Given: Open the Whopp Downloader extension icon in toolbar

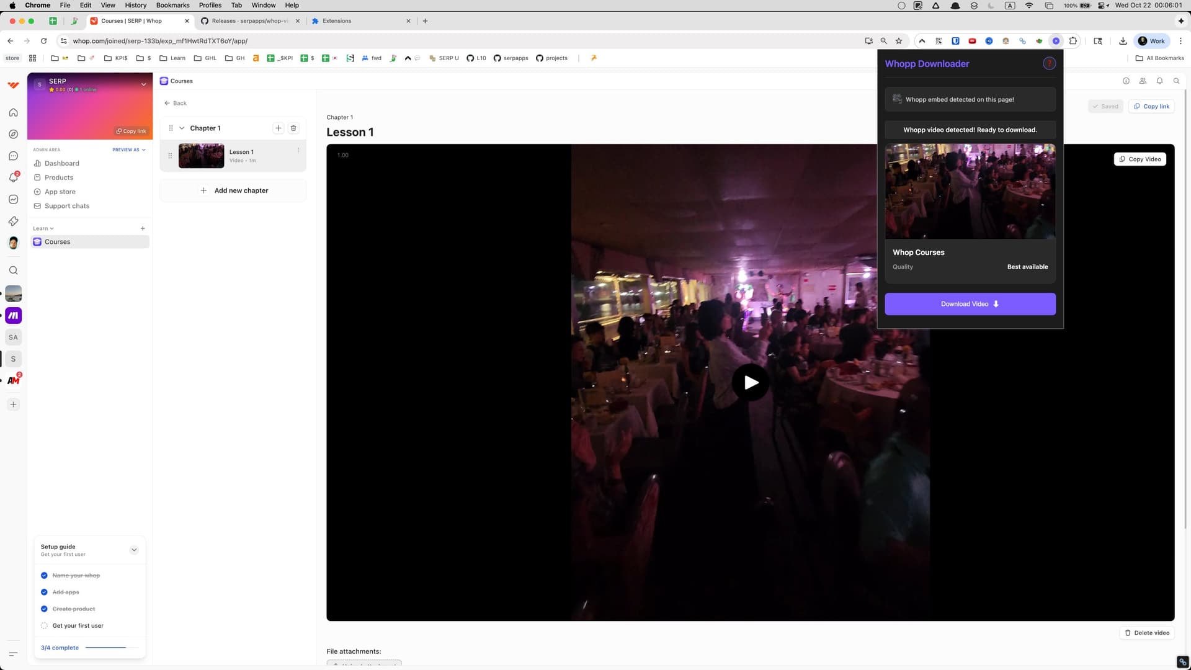Looking at the screenshot, I should (x=1056, y=41).
